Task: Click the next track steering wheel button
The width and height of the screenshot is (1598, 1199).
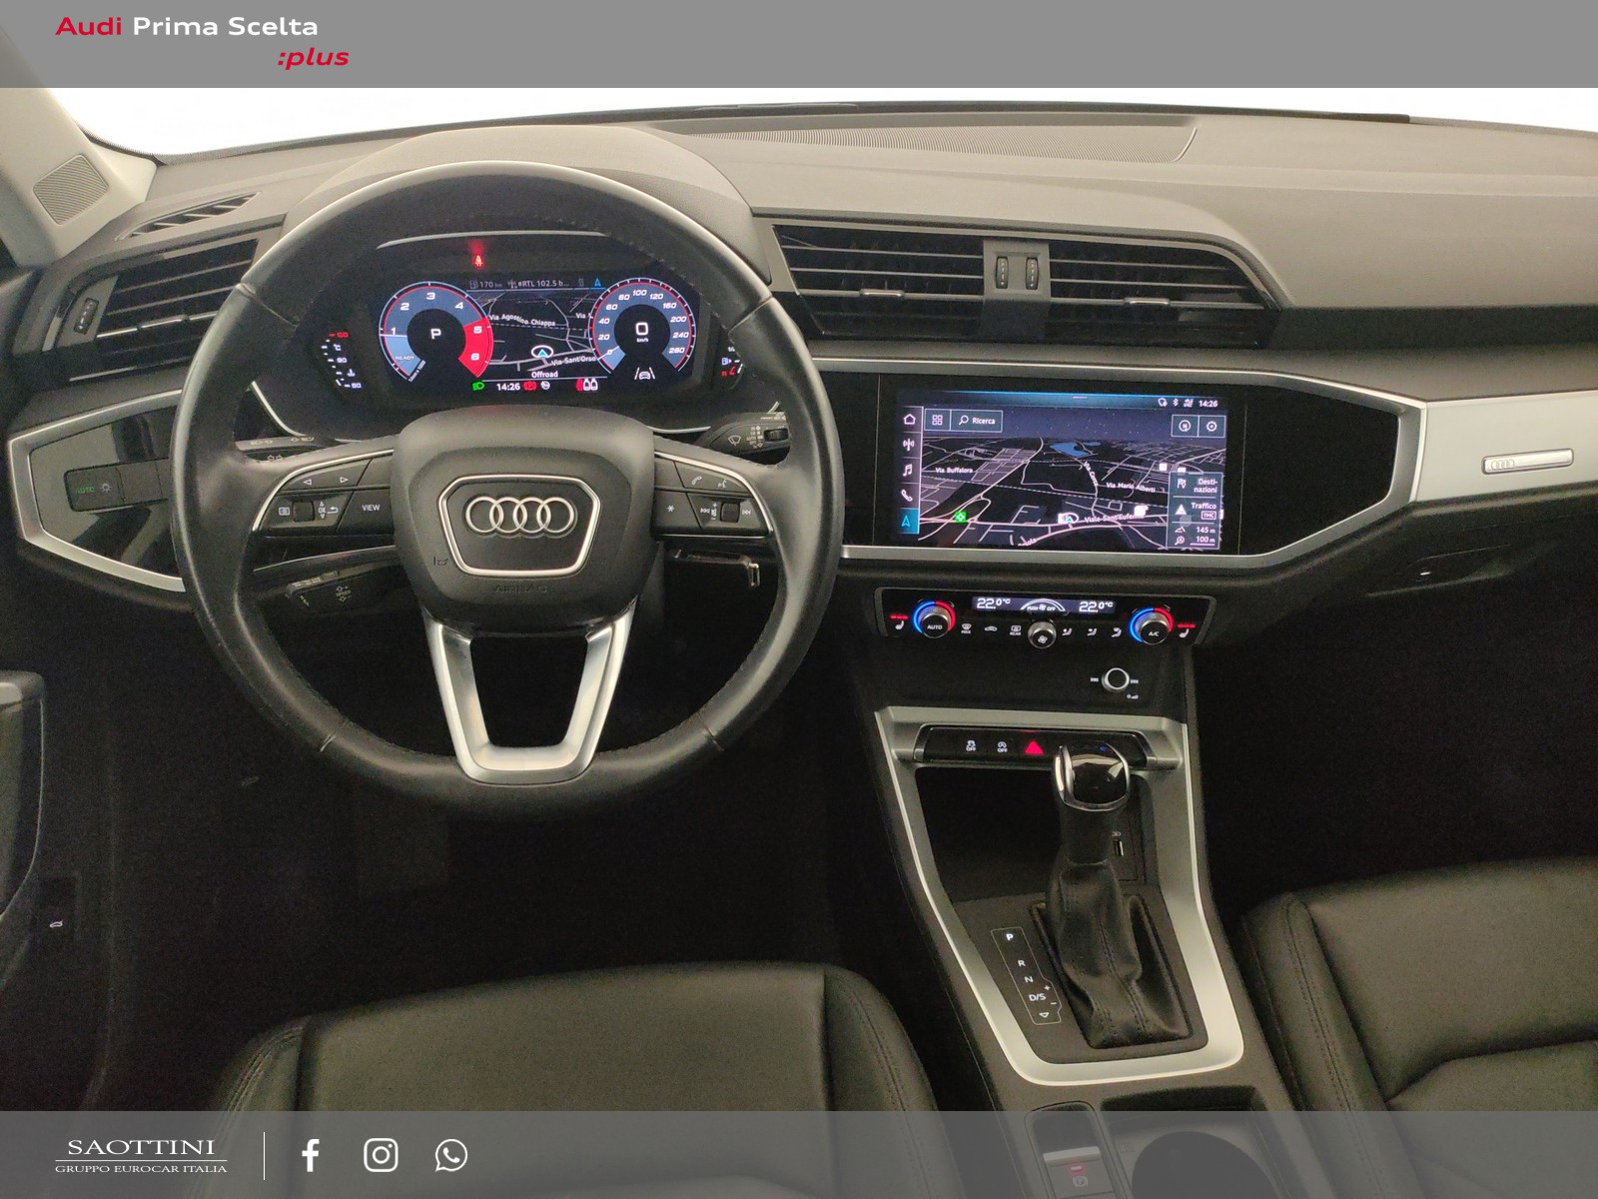Action: [x=746, y=512]
